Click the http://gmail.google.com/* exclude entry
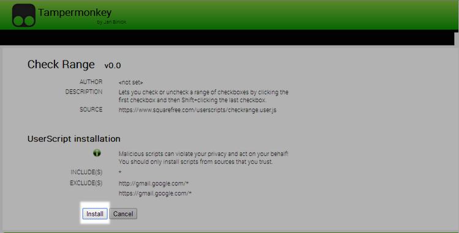This screenshot has width=459, height=233. click(153, 183)
